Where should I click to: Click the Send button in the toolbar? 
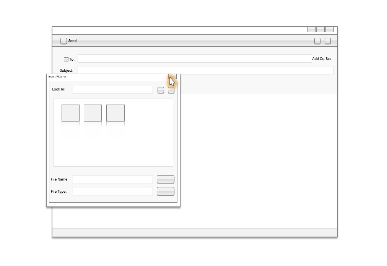tap(68, 41)
